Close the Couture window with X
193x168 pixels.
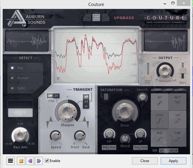(x=184, y=3)
